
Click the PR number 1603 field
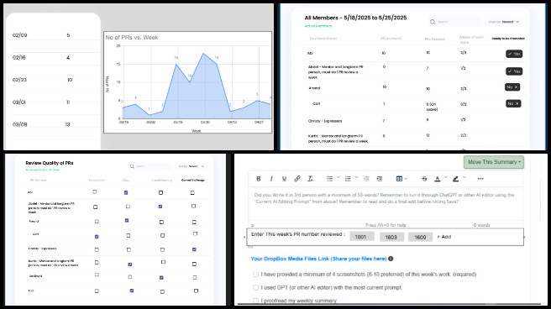pos(391,237)
